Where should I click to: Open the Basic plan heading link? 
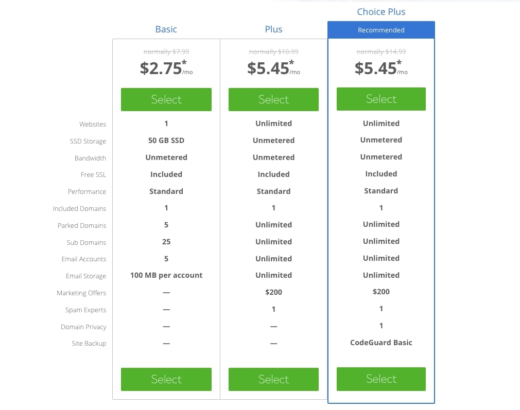pos(166,29)
